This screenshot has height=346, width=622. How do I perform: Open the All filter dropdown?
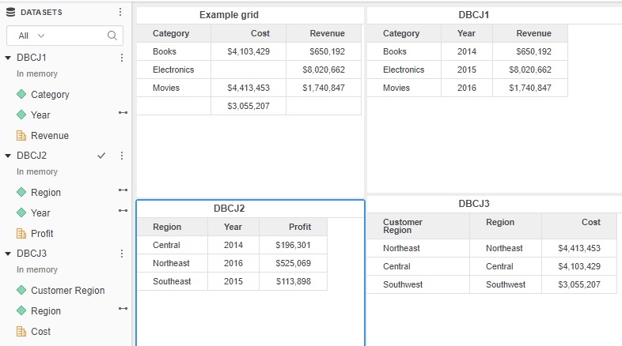[32, 36]
